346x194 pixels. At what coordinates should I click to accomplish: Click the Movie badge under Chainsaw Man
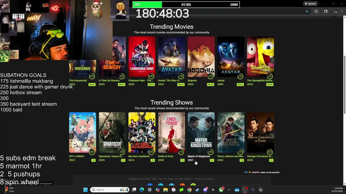click(x=151, y=84)
